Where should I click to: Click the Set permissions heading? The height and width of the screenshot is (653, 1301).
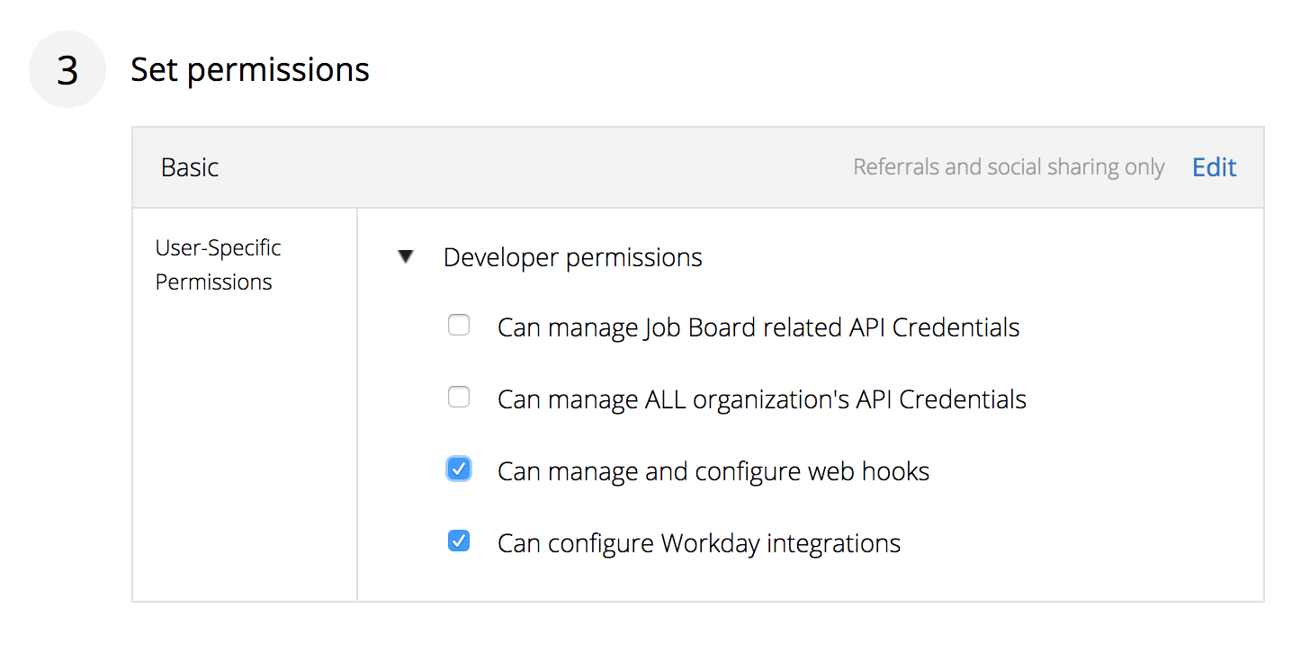coord(250,69)
